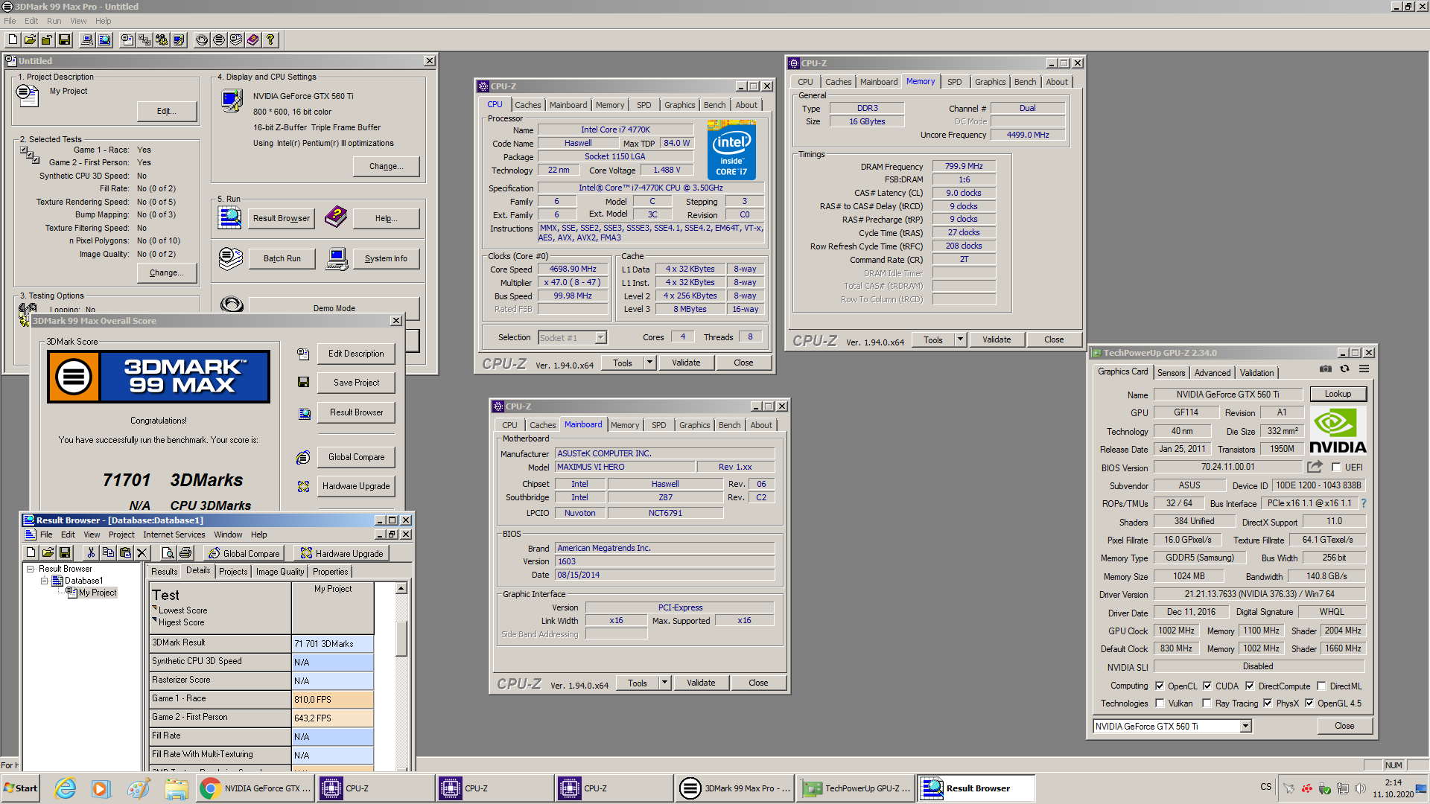1430x804 pixels.
Task: Toggle the DirectCompute checkbox in GPU-Z
Action: [x=1250, y=686]
